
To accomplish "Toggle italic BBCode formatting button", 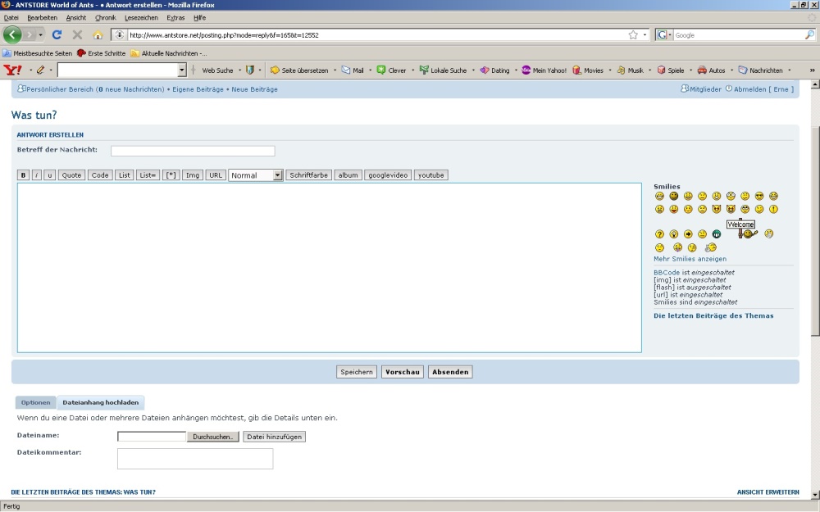I will tap(37, 175).
